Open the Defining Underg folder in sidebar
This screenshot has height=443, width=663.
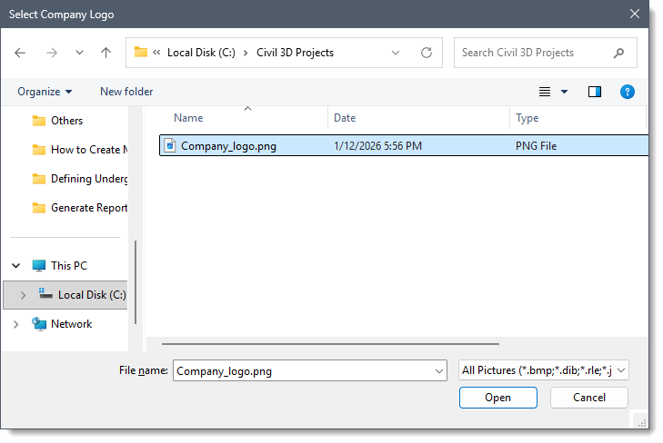(79, 179)
